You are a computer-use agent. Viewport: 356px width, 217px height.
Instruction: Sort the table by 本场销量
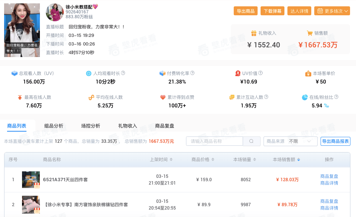pos(255,160)
